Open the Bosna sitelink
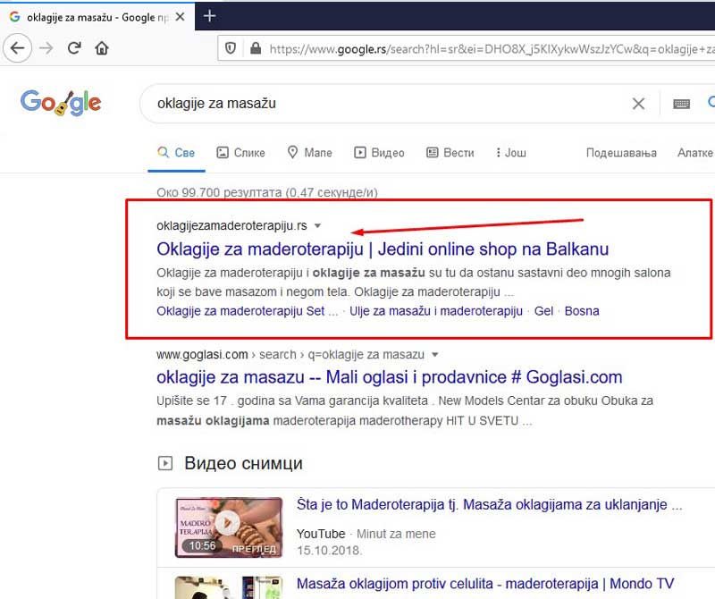 pos(582,311)
